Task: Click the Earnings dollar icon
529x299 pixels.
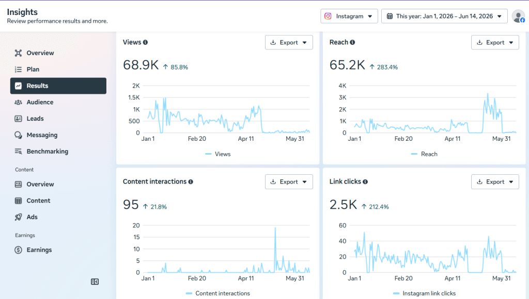Action: coord(18,250)
